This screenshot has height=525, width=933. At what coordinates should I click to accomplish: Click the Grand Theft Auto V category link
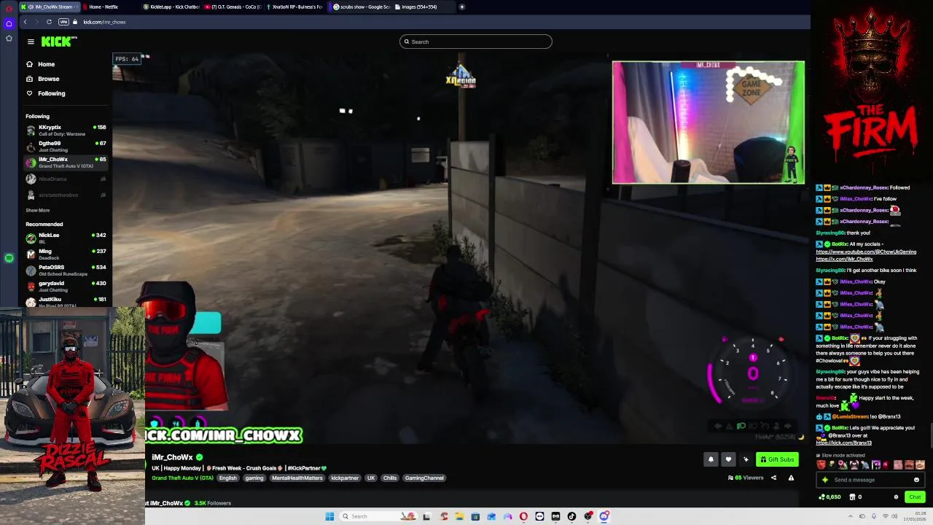pos(182,478)
